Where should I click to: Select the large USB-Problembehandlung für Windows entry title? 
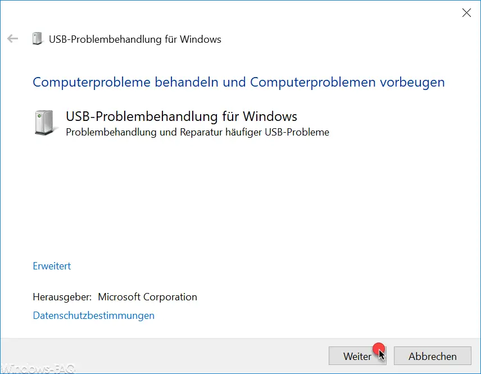181,116
